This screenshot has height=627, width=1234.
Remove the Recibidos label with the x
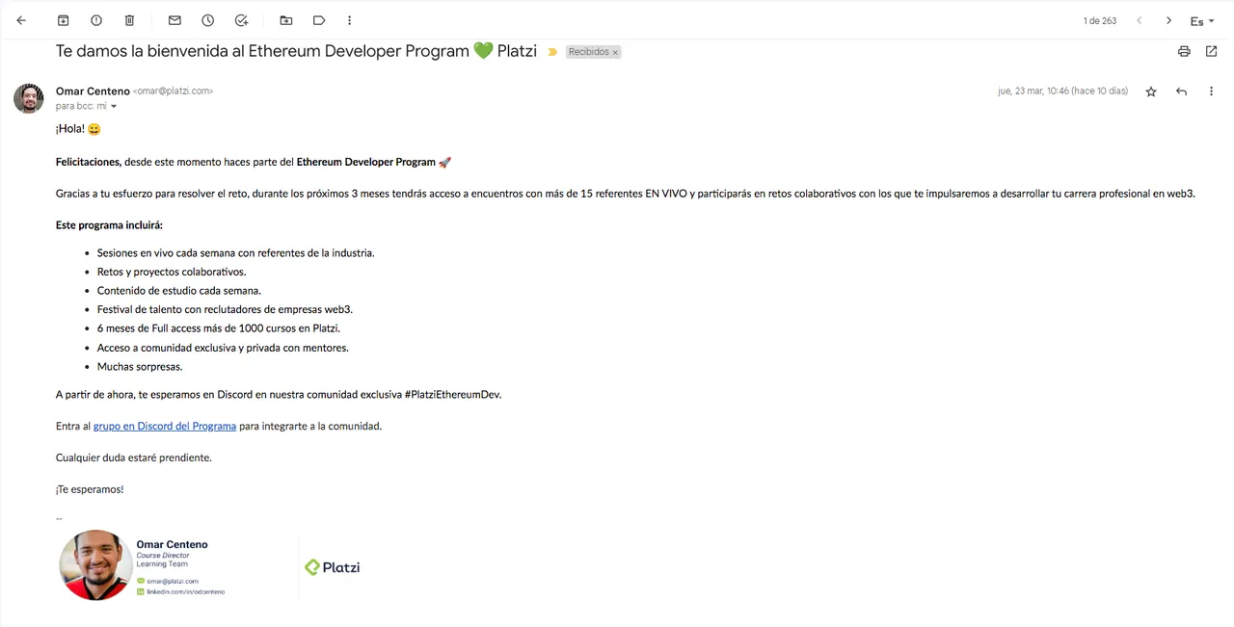pos(615,52)
